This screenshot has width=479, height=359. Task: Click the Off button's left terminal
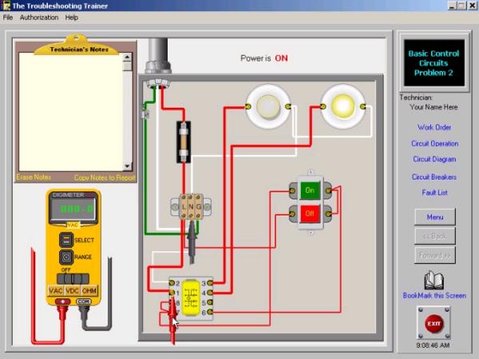point(292,214)
